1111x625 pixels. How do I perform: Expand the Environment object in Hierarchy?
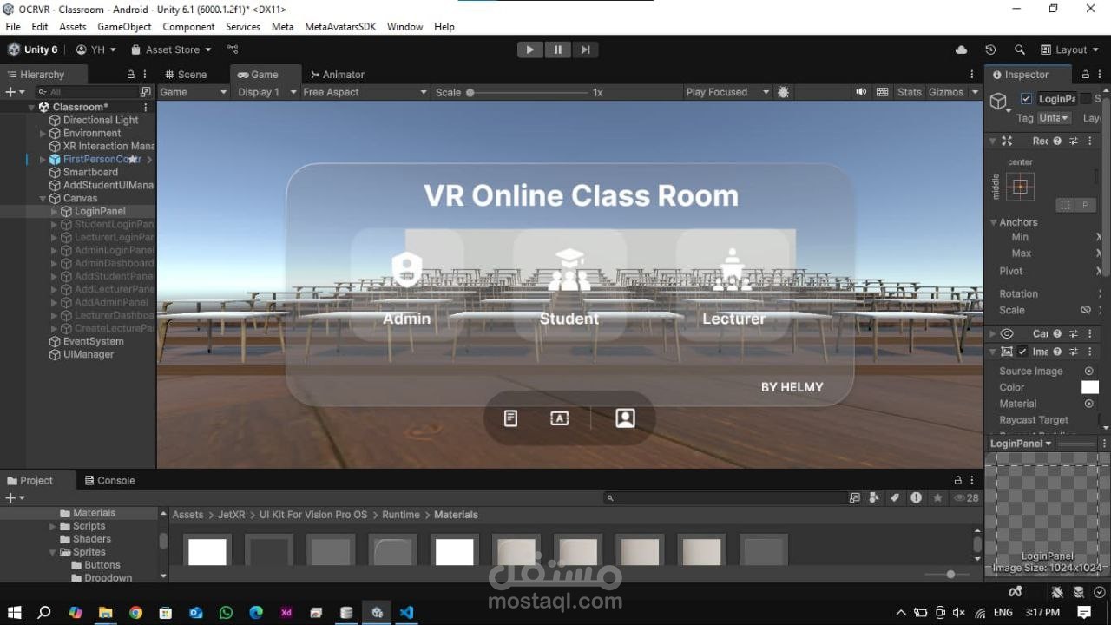[x=43, y=134]
